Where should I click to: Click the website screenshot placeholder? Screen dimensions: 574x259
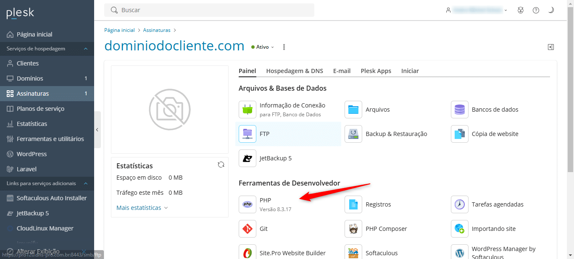pos(170,110)
